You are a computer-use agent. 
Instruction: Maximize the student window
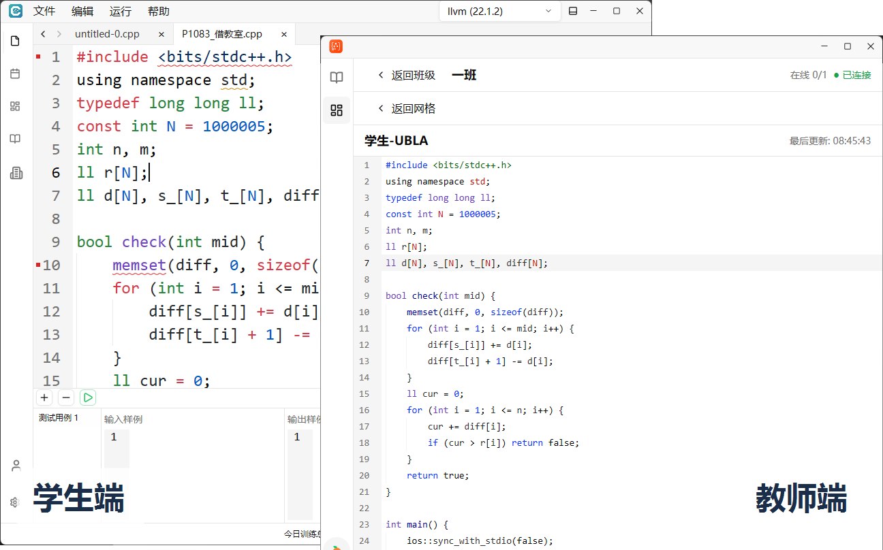[x=617, y=11]
